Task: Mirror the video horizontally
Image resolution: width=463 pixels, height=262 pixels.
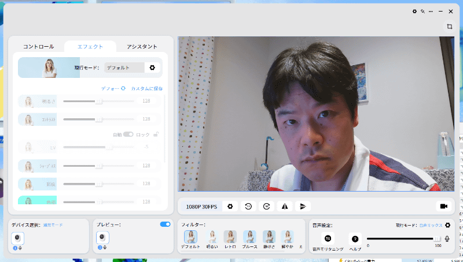Action: [285, 207]
